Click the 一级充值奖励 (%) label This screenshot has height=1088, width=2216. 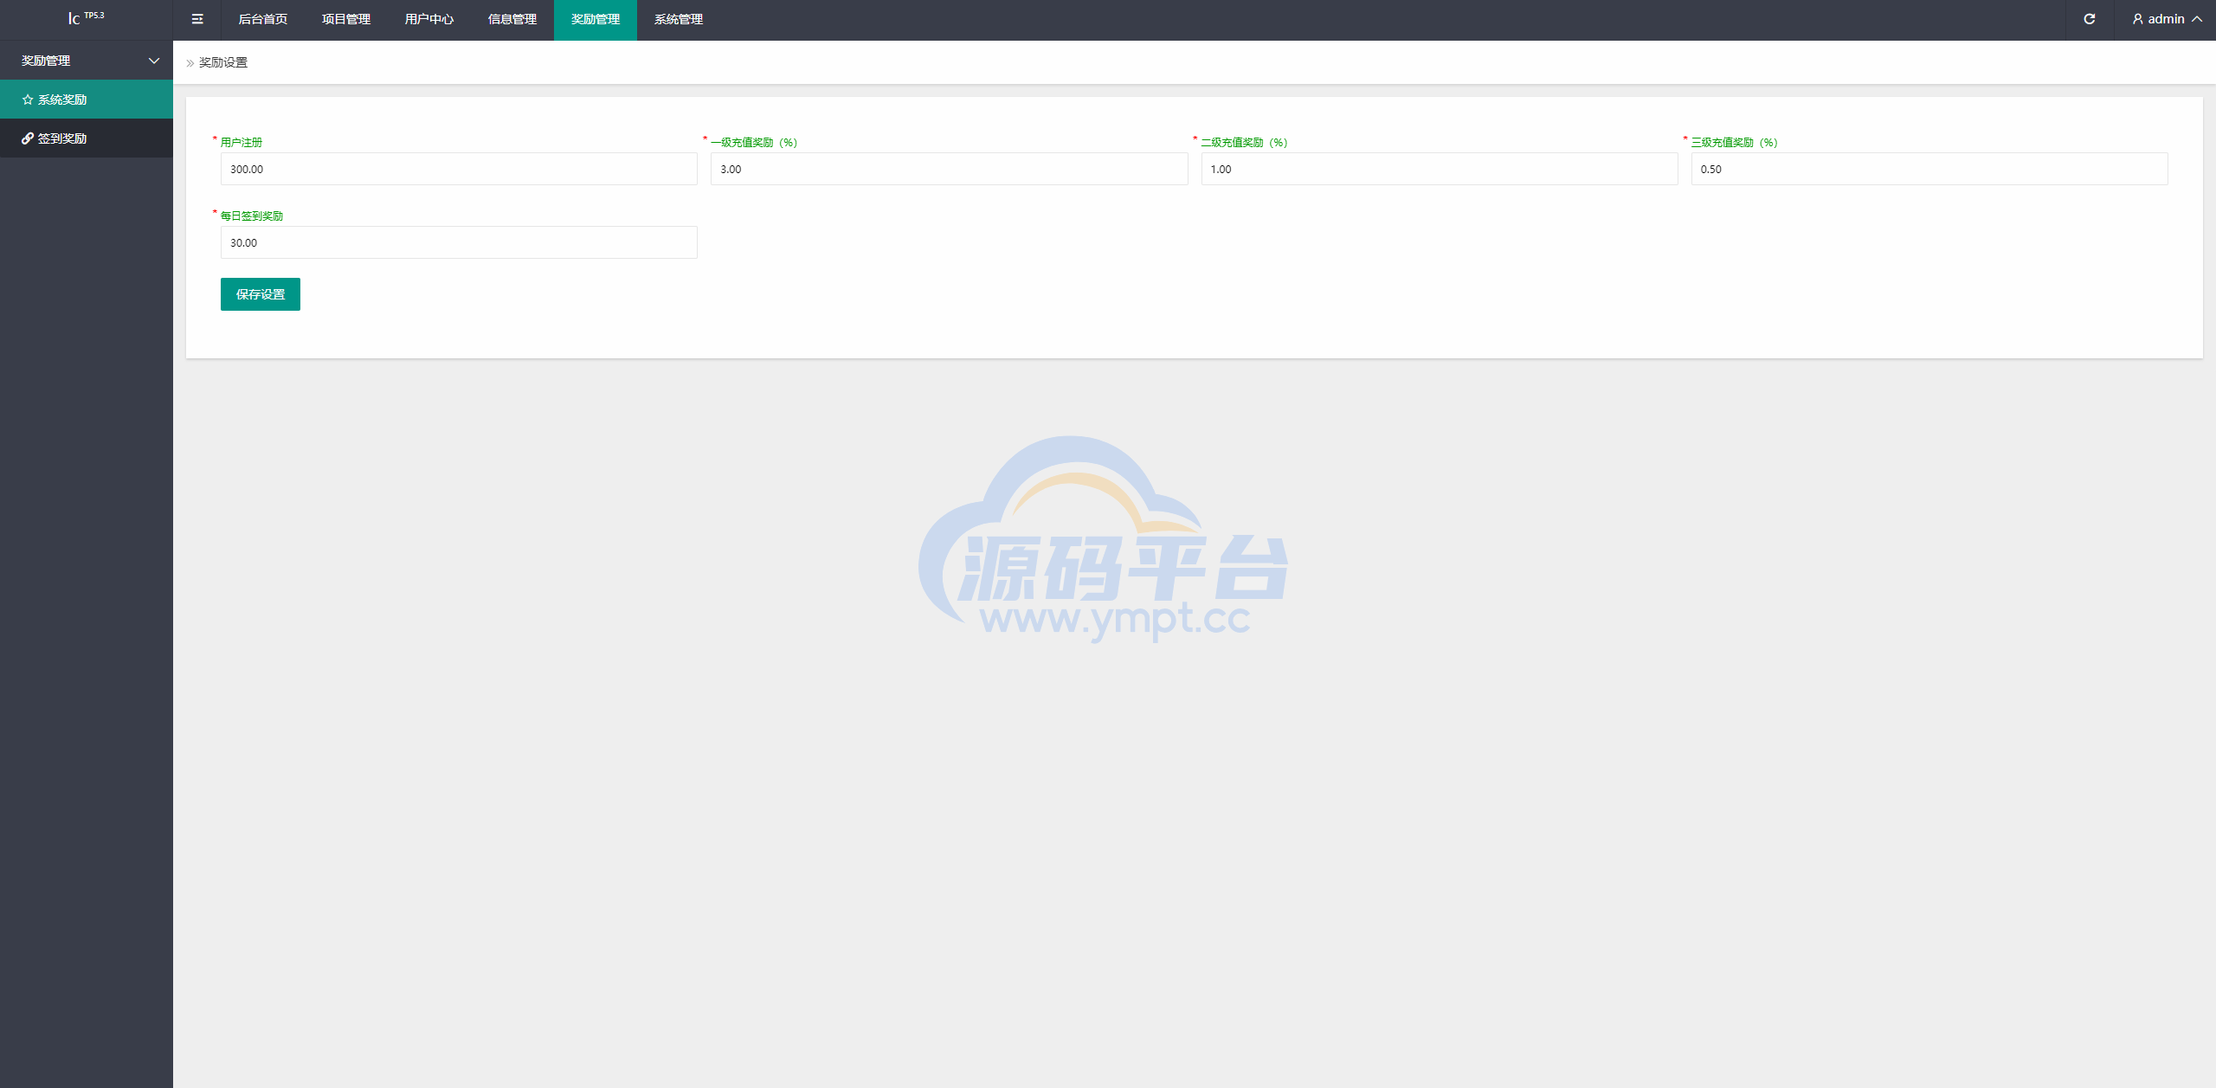coord(754,142)
